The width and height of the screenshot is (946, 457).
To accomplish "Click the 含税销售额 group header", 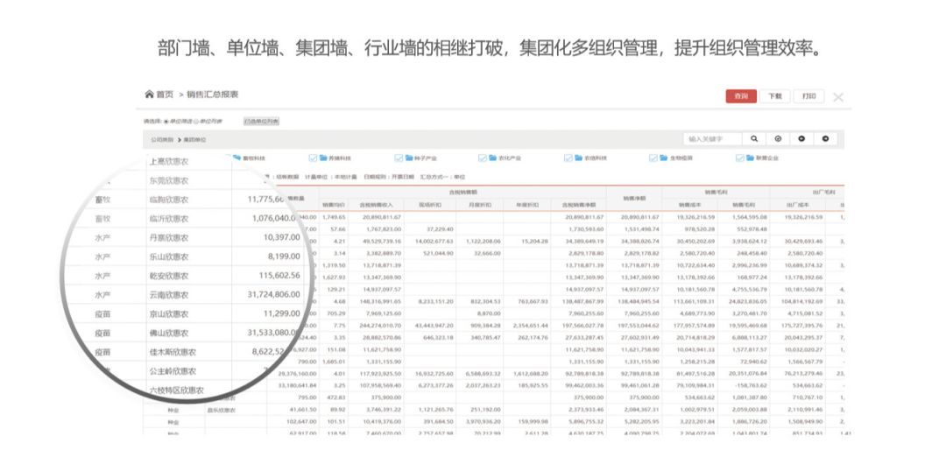I will (462, 193).
